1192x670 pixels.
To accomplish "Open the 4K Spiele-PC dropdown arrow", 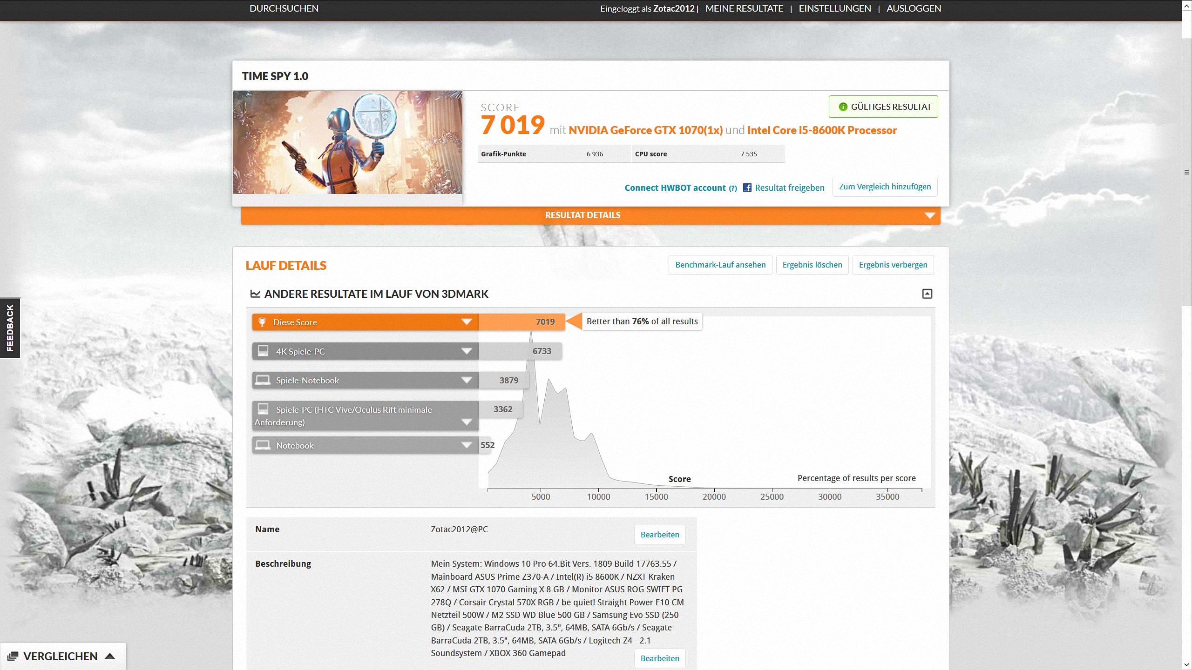I will click(x=467, y=351).
